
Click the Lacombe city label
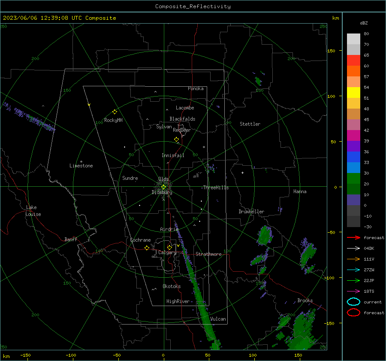pos(185,108)
